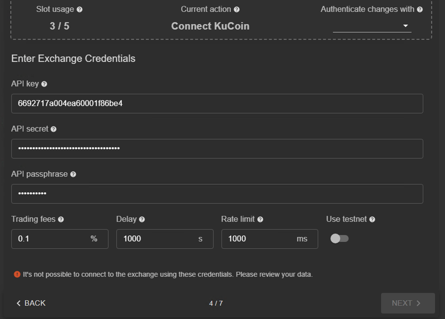The height and width of the screenshot is (319, 445).
Task: Focus the API secret input field
Action: (x=217, y=149)
